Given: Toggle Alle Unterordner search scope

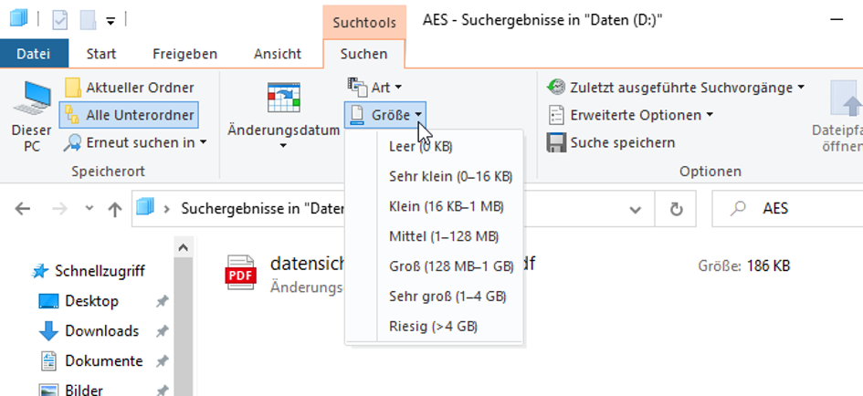Looking at the screenshot, I should point(130,115).
